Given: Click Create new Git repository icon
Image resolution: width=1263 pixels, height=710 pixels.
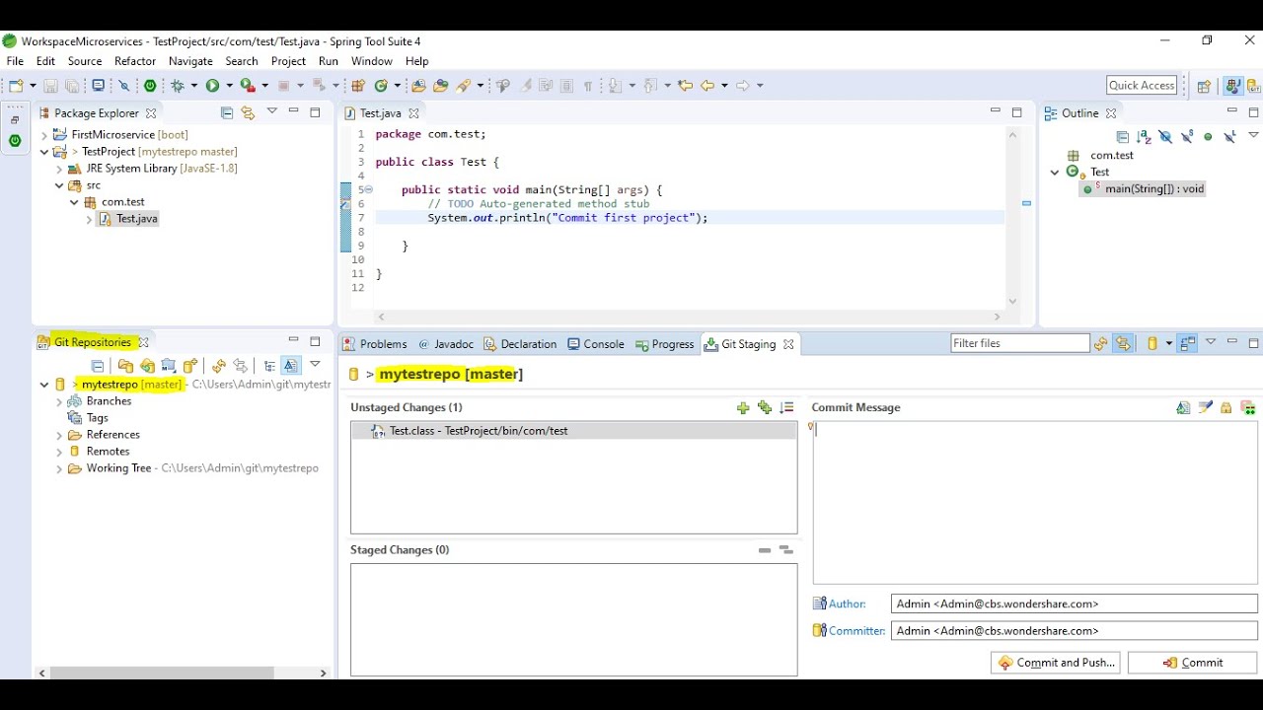Looking at the screenshot, I should click(190, 366).
